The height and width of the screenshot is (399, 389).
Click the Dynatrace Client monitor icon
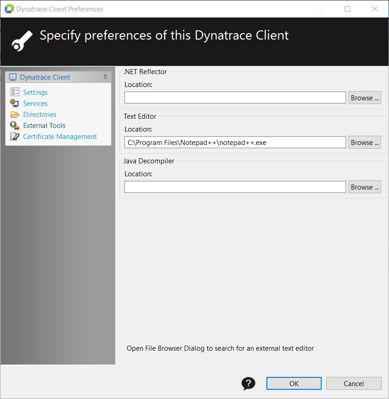tap(13, 77)
